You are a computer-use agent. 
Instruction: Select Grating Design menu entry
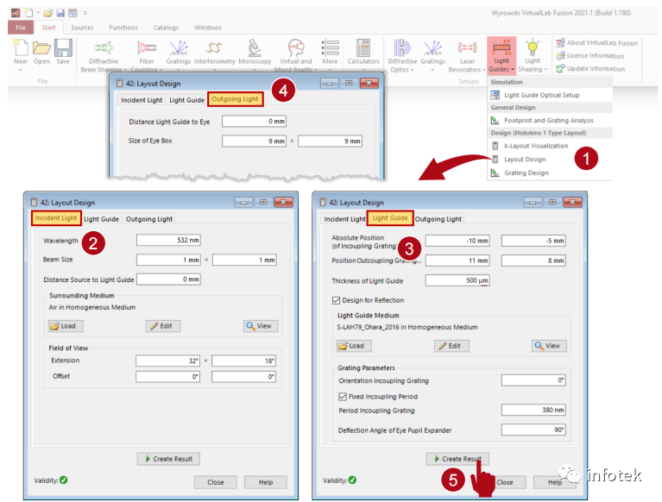coord(550,173)
